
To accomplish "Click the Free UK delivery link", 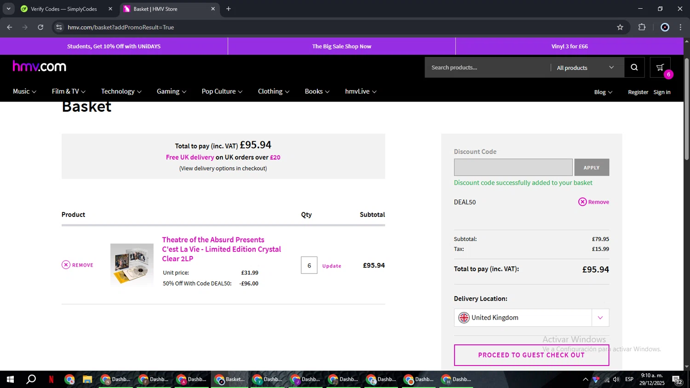I will coord(190,157).
